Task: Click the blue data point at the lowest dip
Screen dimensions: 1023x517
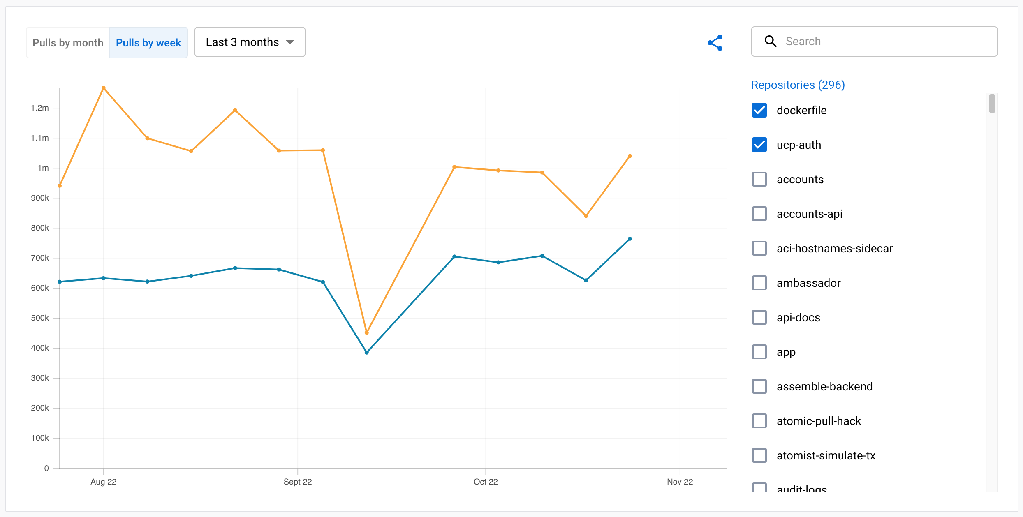Action: point(366,352)
